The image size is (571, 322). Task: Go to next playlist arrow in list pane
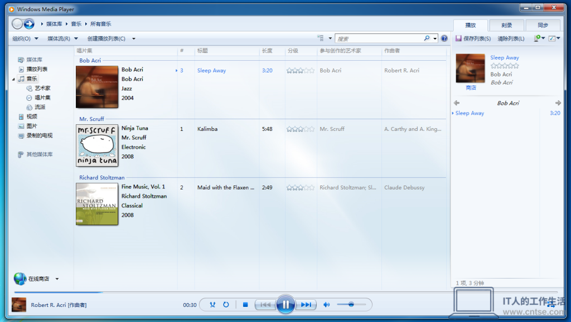(558, 103)
